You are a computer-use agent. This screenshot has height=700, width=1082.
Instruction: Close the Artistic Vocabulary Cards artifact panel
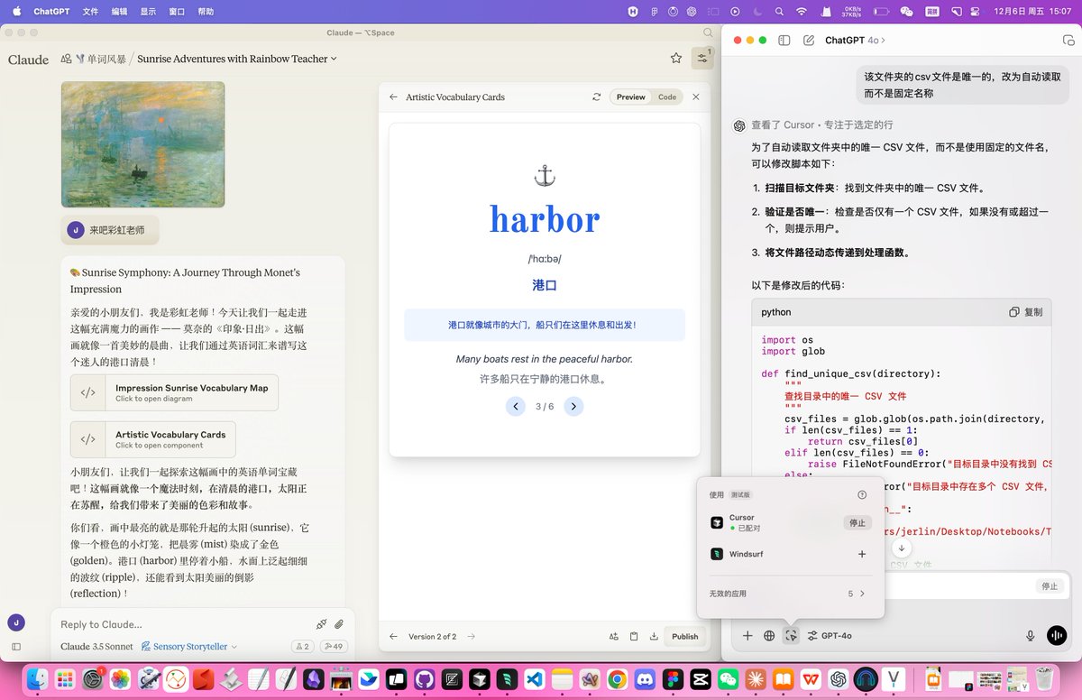click(x=695, y=97)
